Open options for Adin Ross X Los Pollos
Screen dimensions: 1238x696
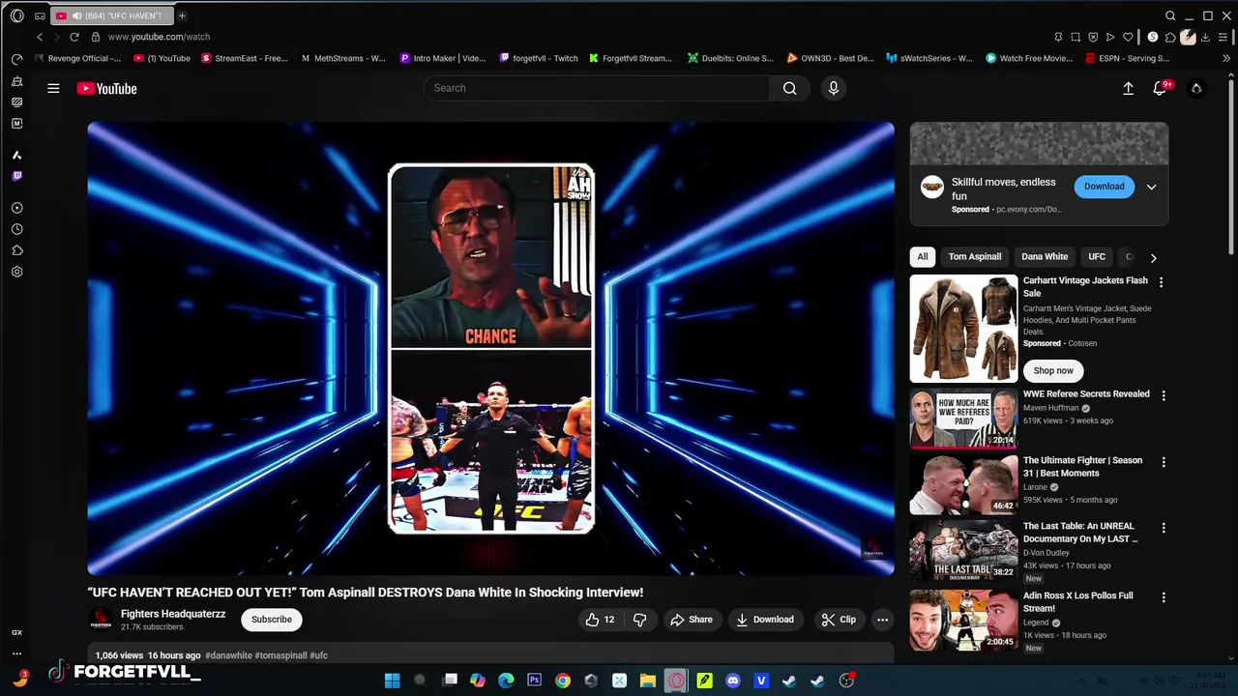1164,597
